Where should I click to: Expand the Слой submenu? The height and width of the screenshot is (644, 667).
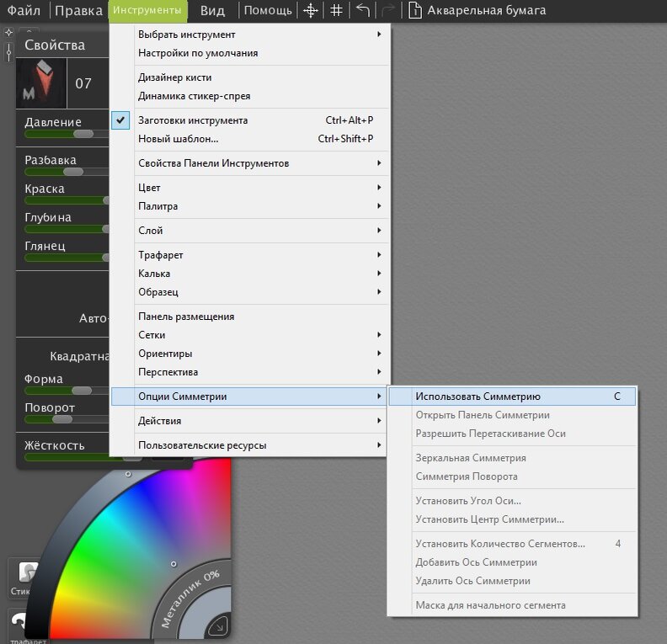coord(250,231)
